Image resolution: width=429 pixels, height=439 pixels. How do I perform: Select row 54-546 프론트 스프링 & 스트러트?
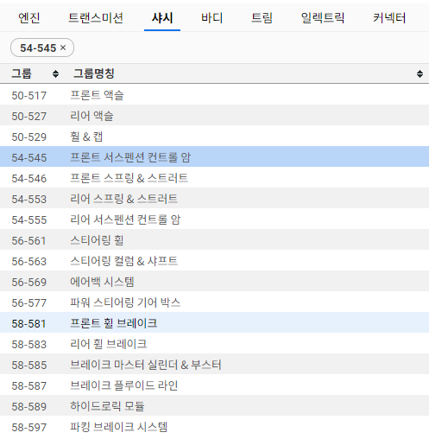click(214, 177)
